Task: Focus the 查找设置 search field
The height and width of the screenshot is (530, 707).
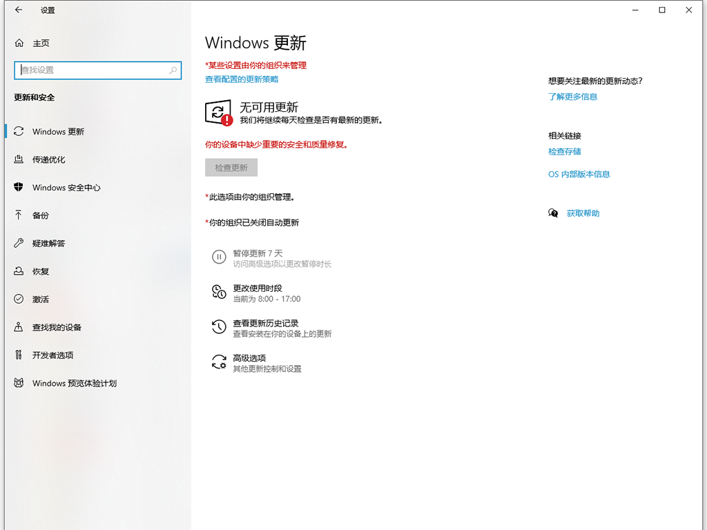Action: 98,70
